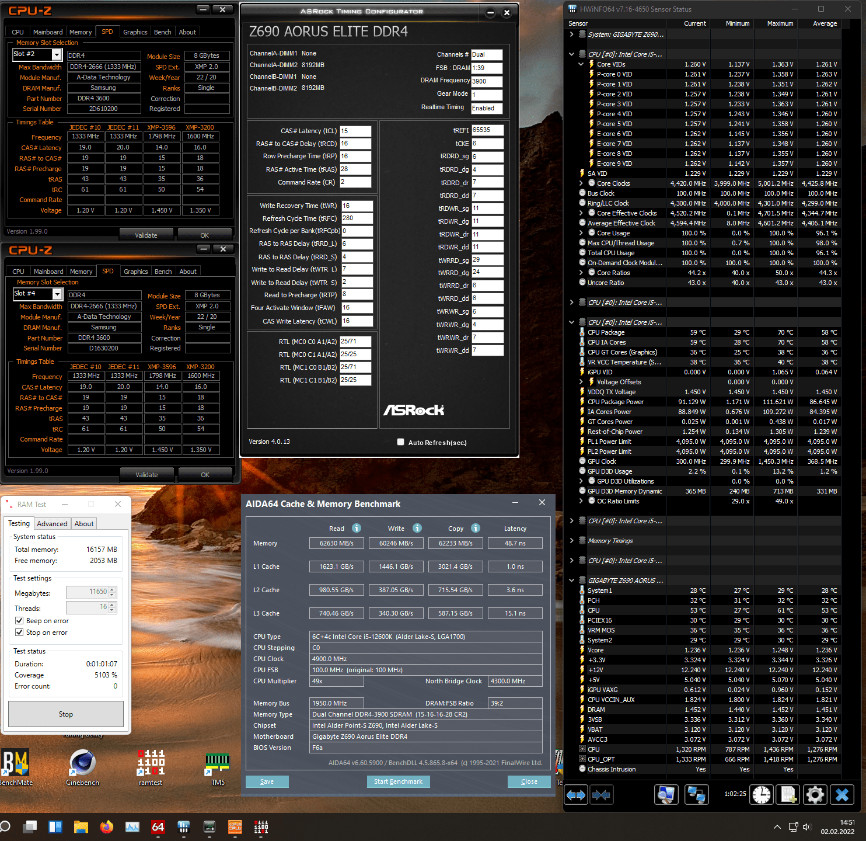Switch to AIDA64 taskbar icon
Screen dimensions: 866x841
pos(158,827)
